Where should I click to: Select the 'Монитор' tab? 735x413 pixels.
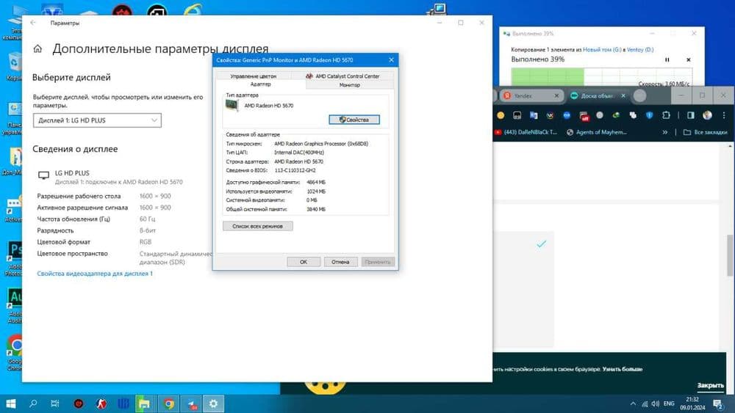coord(349,84)
